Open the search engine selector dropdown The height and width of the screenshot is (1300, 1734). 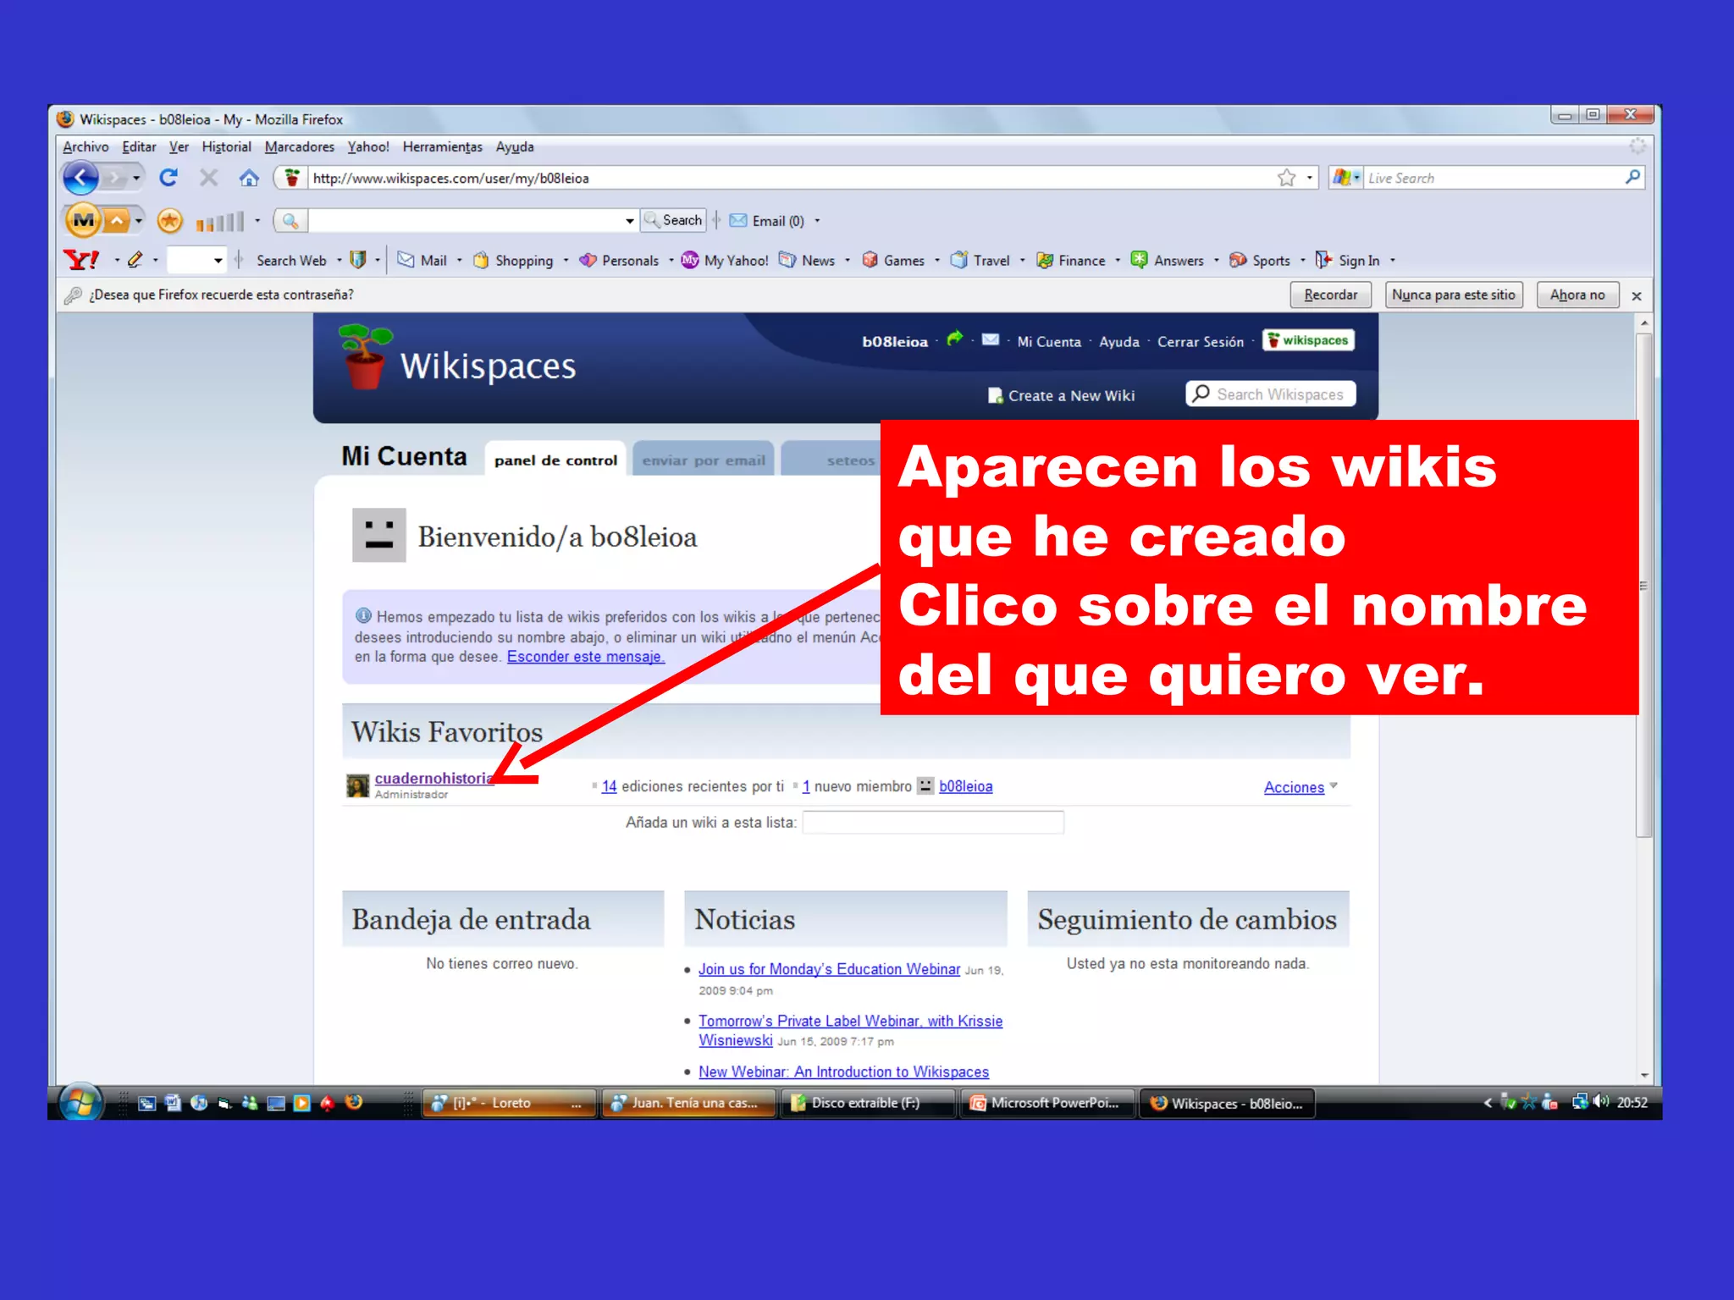[1346, 177]
